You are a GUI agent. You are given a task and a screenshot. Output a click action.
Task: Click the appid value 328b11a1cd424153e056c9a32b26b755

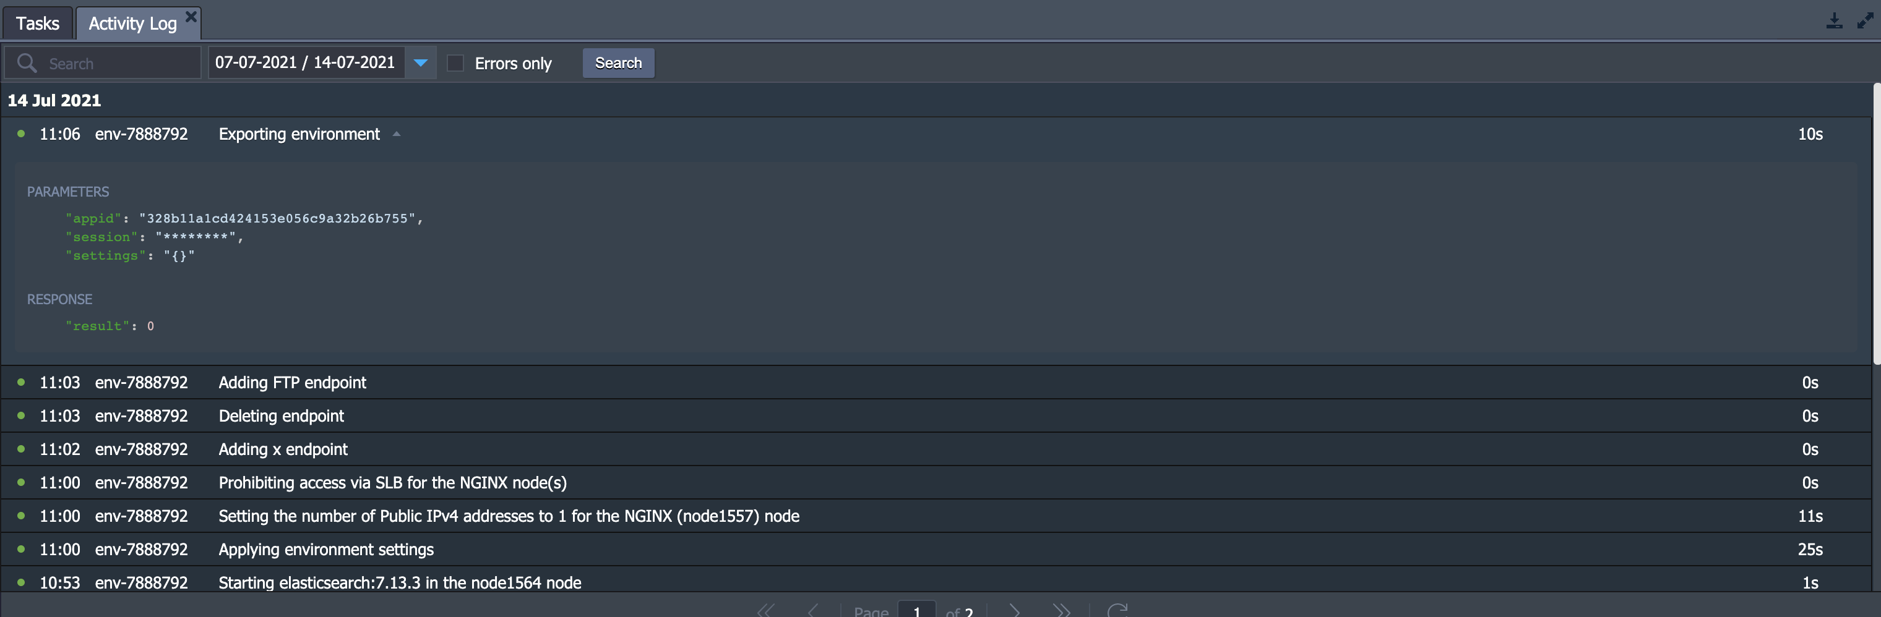277,218
